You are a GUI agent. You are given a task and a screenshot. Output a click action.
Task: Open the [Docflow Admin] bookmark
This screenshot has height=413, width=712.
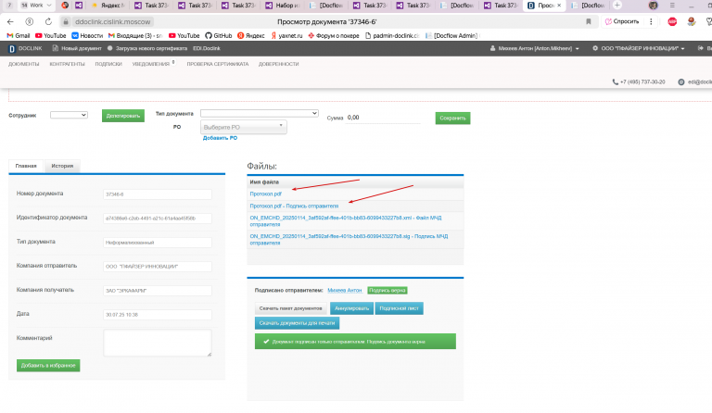[x=451, y=36]
